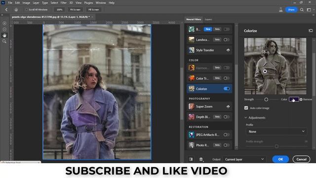Click the Strength slider handle
The width and height of the screenshot is (316, 178).
point(266,99)
